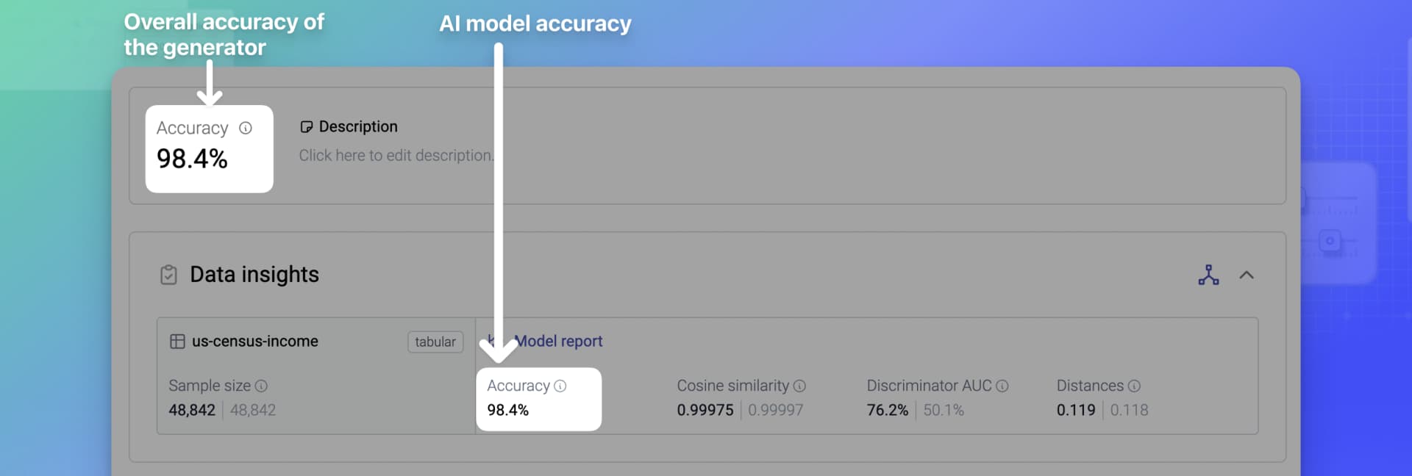Click here to edit the description
This screenshot has width=1412, height=476.
click(x=396, y=155)
